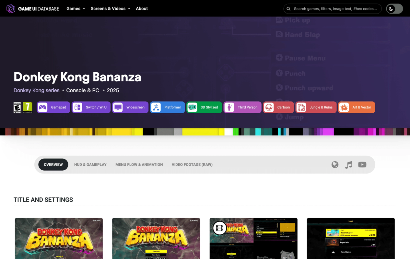
Task: Click the cyan swatch in palette strip
Action: (x=258, y=132)
